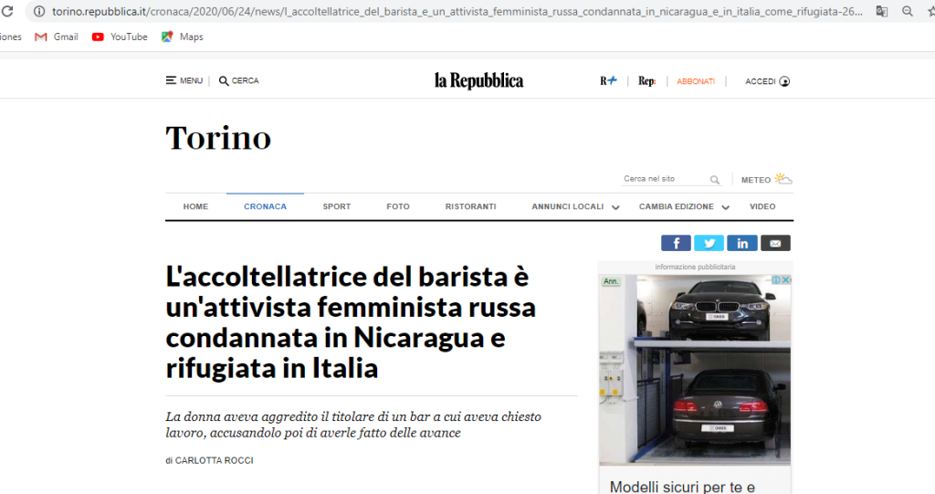The height and width of the screenshot is (494, 935).
Task: Click the address bar URL
Action: pyautogui.click(x=457, y=11)
